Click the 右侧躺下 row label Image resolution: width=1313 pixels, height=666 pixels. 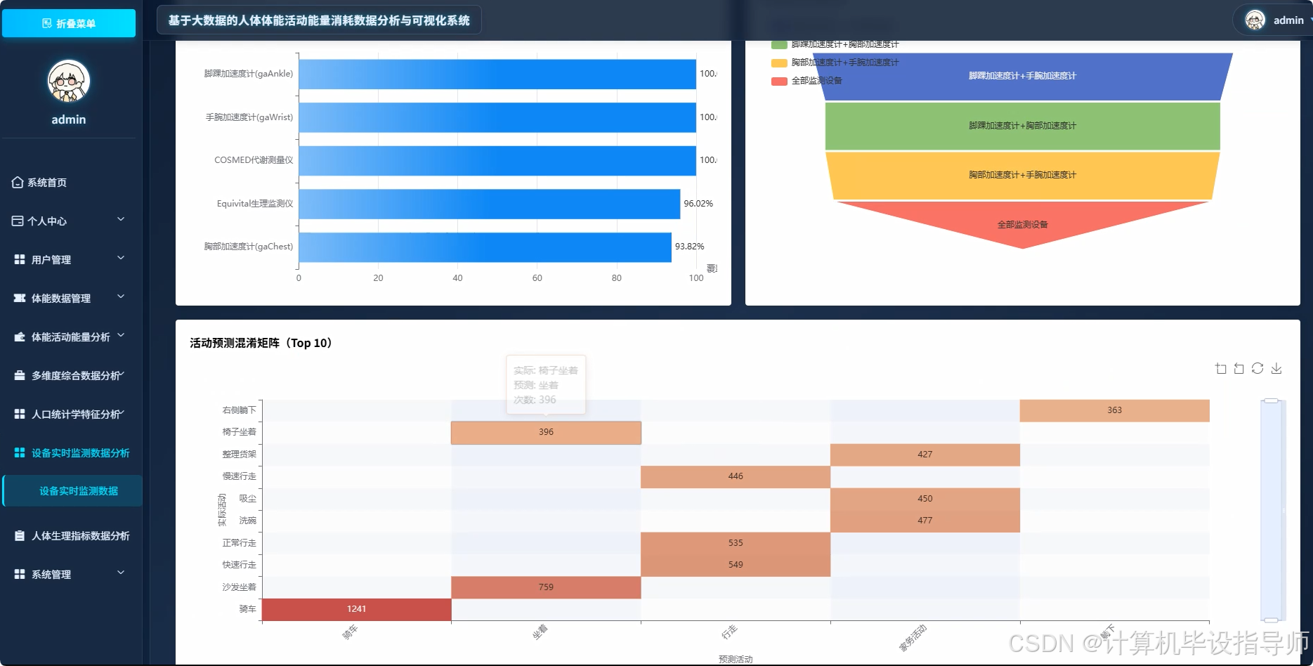coord(240,410)
